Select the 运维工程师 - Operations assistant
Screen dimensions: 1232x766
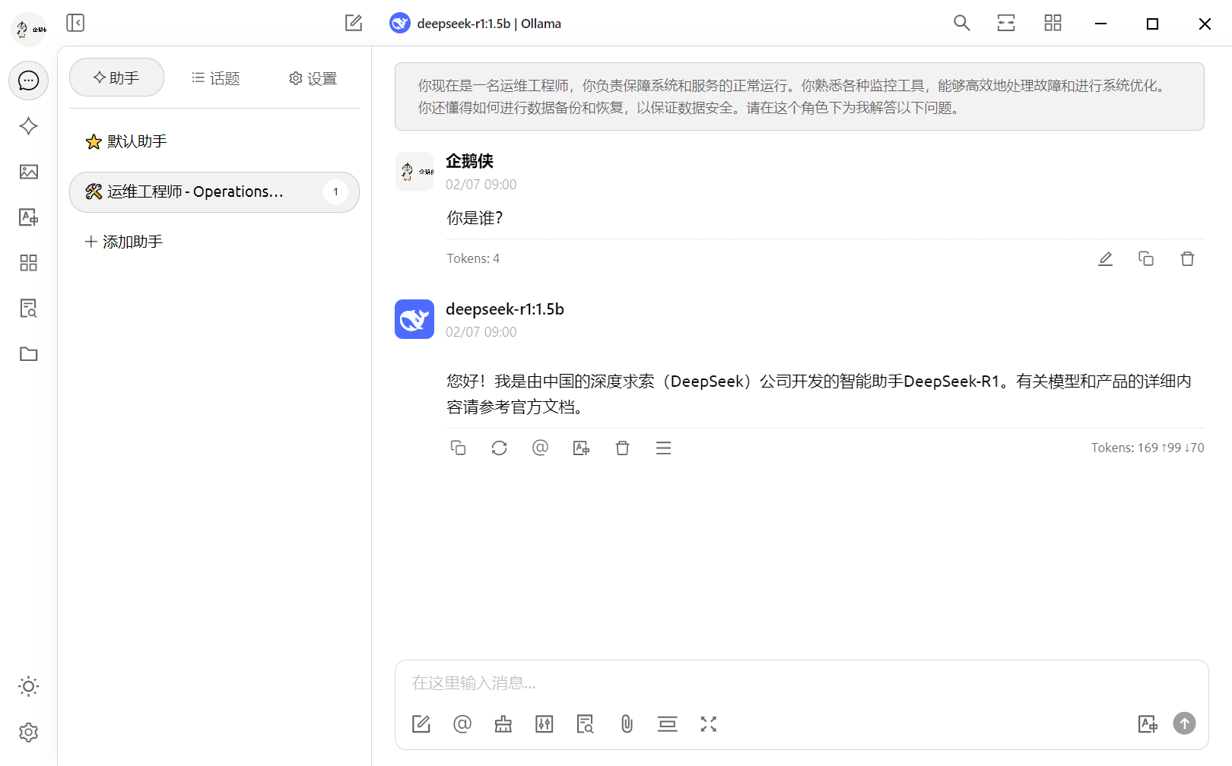pos(214,192)
